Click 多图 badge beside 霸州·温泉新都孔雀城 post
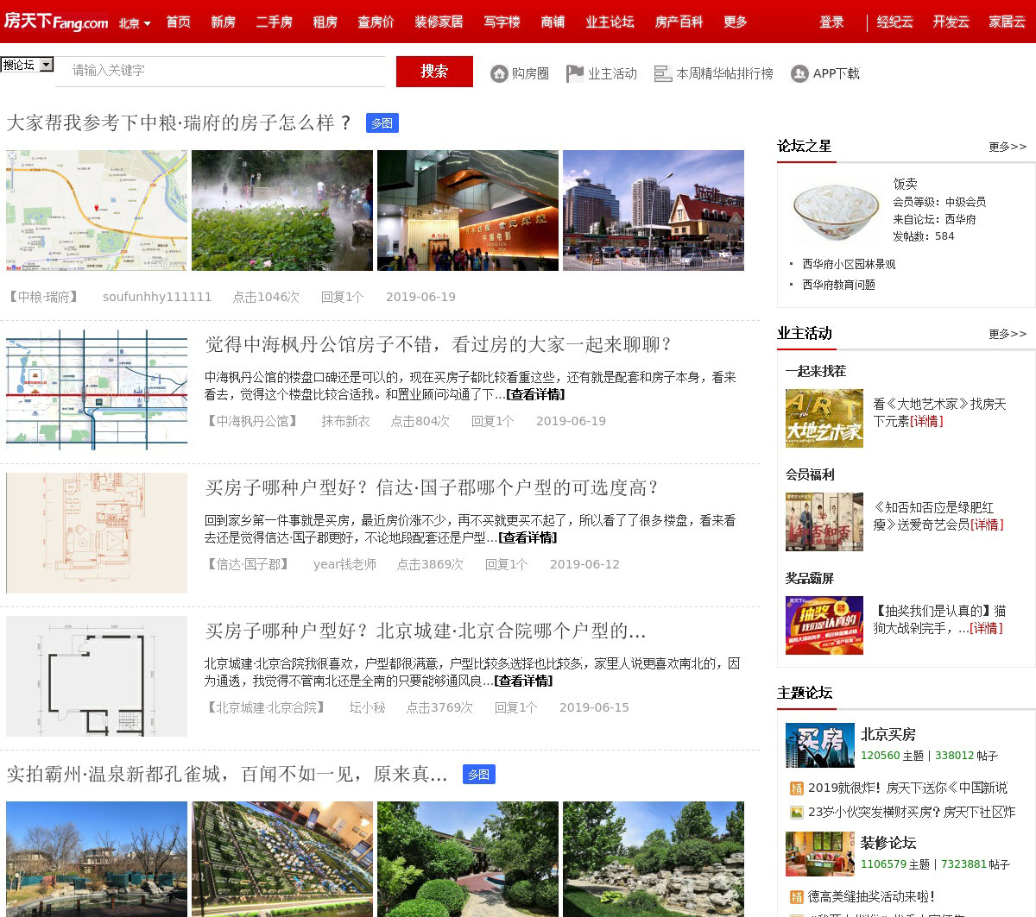The image size is (1036, 917). tap(478, 775)
